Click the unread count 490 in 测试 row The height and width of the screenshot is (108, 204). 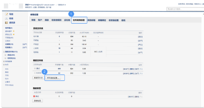click(x=59, y=69)
